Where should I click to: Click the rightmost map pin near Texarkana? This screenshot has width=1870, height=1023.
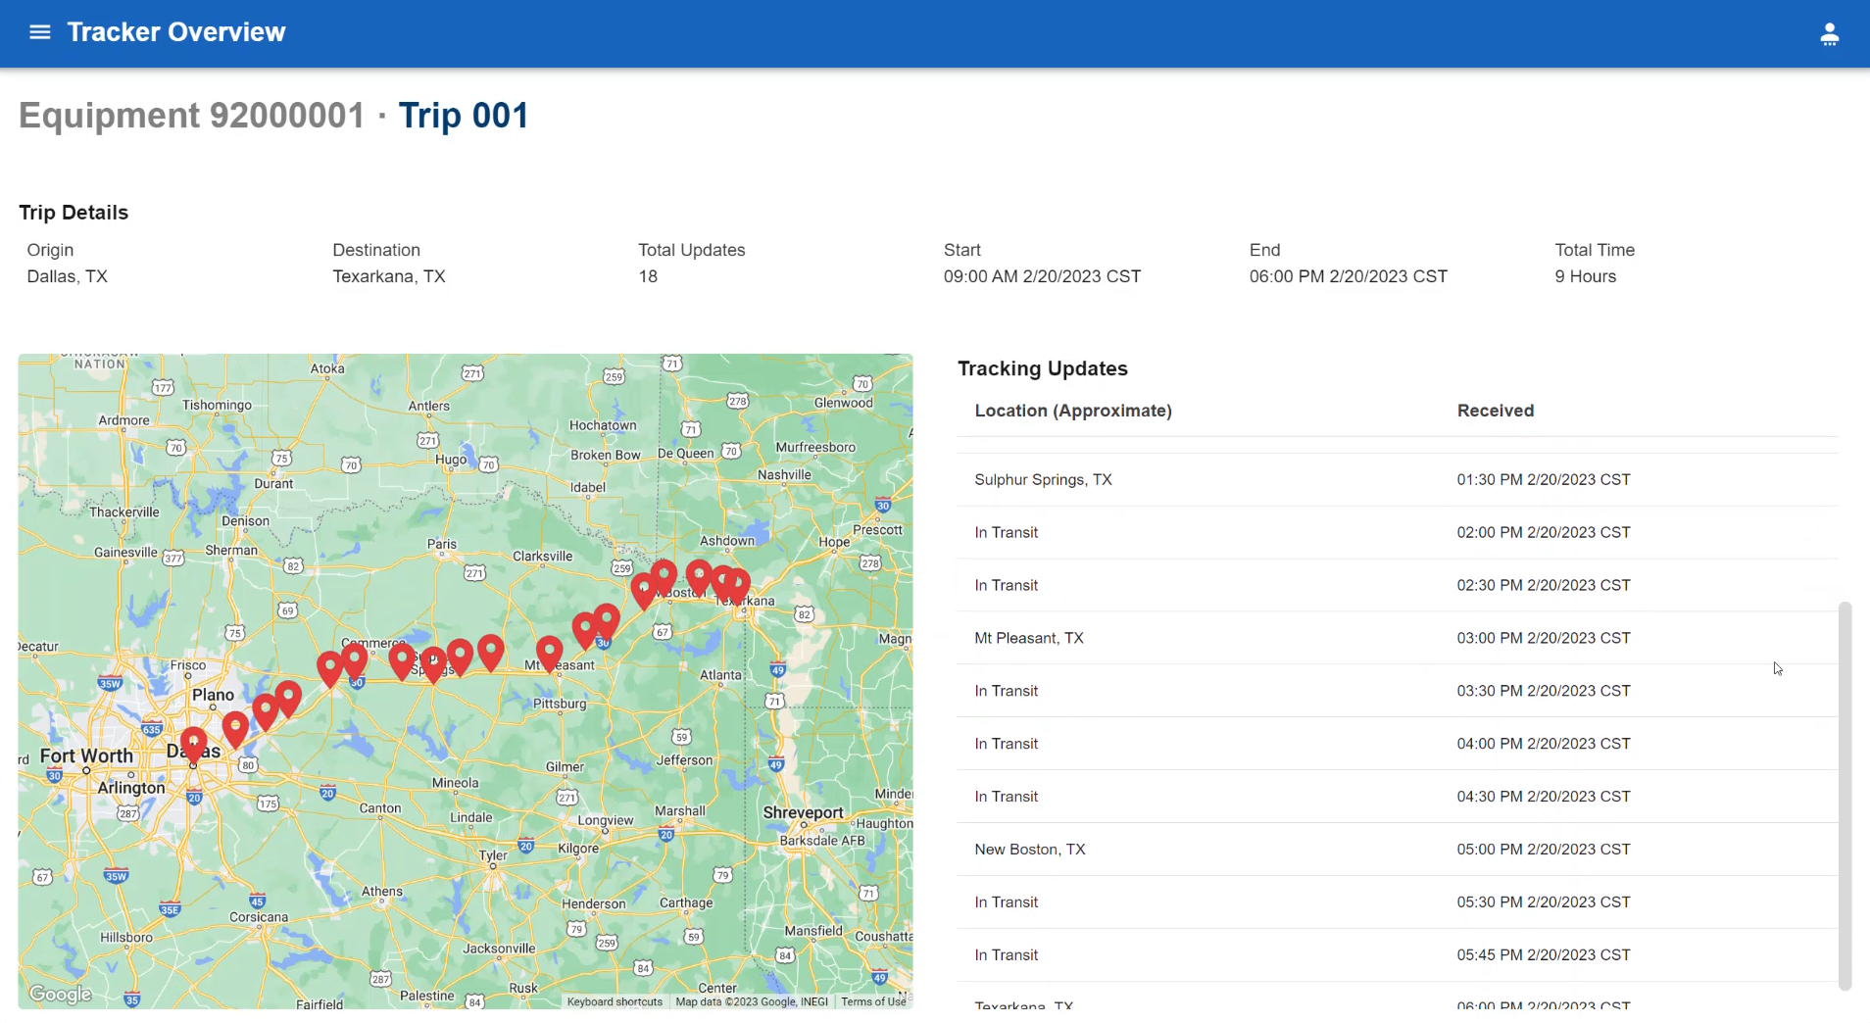click(738, 585)
